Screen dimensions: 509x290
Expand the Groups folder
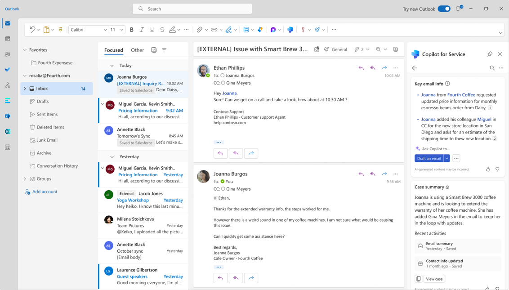click(25, 179)
